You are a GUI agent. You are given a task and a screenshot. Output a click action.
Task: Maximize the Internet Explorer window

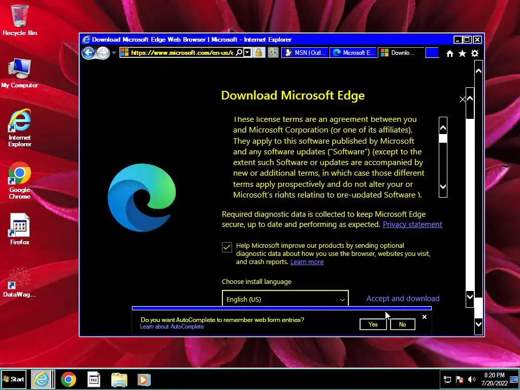[467, 40]
